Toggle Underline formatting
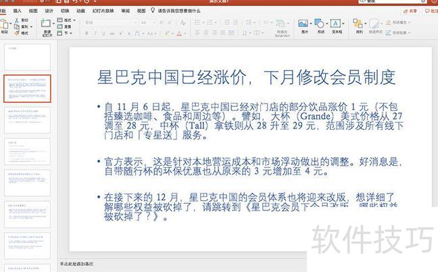 coord(103,33)
